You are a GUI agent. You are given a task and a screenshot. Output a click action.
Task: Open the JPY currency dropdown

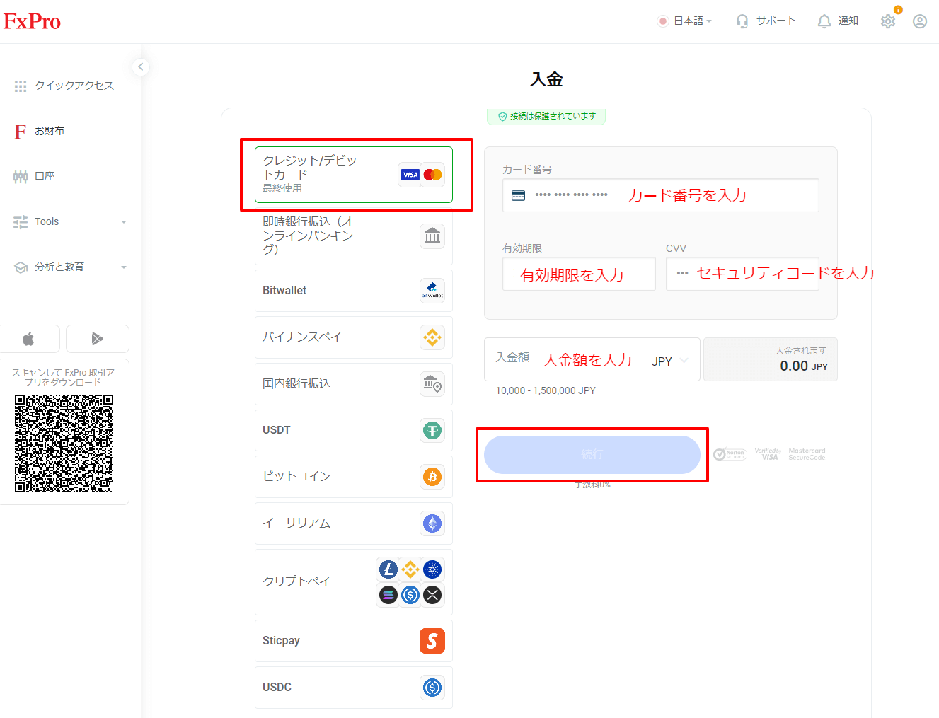pyautogui.click(x=668, y=360)
